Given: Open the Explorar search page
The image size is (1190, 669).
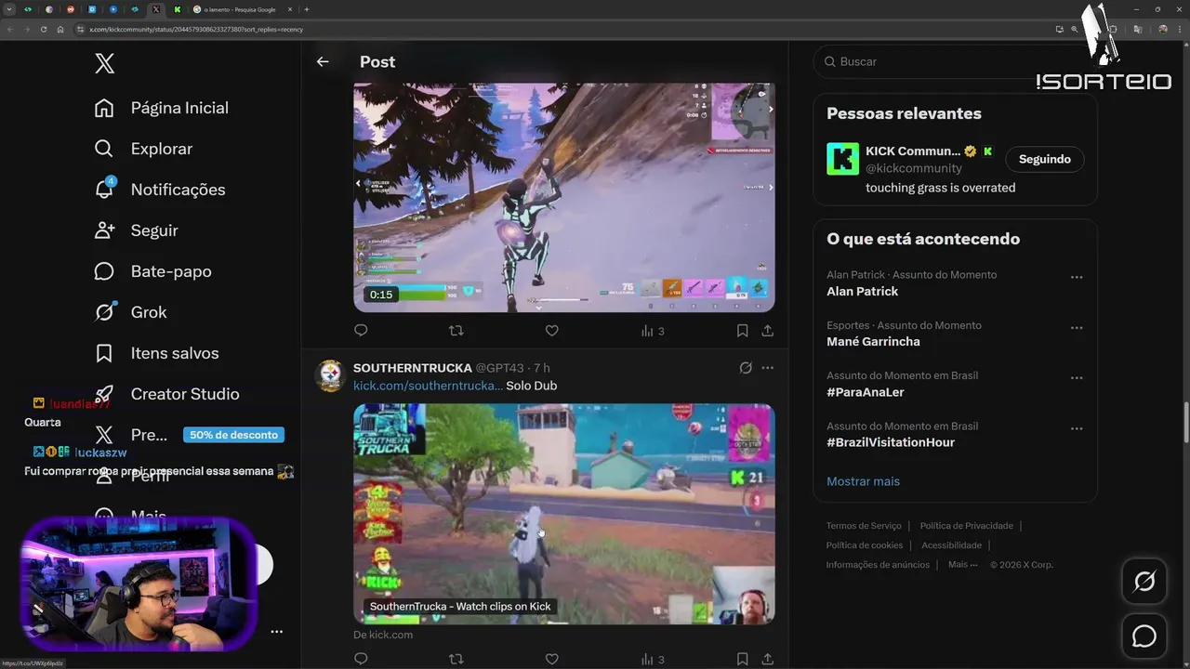Looking at the screenshot, I should pyautogui.click(x=143, y=149).
